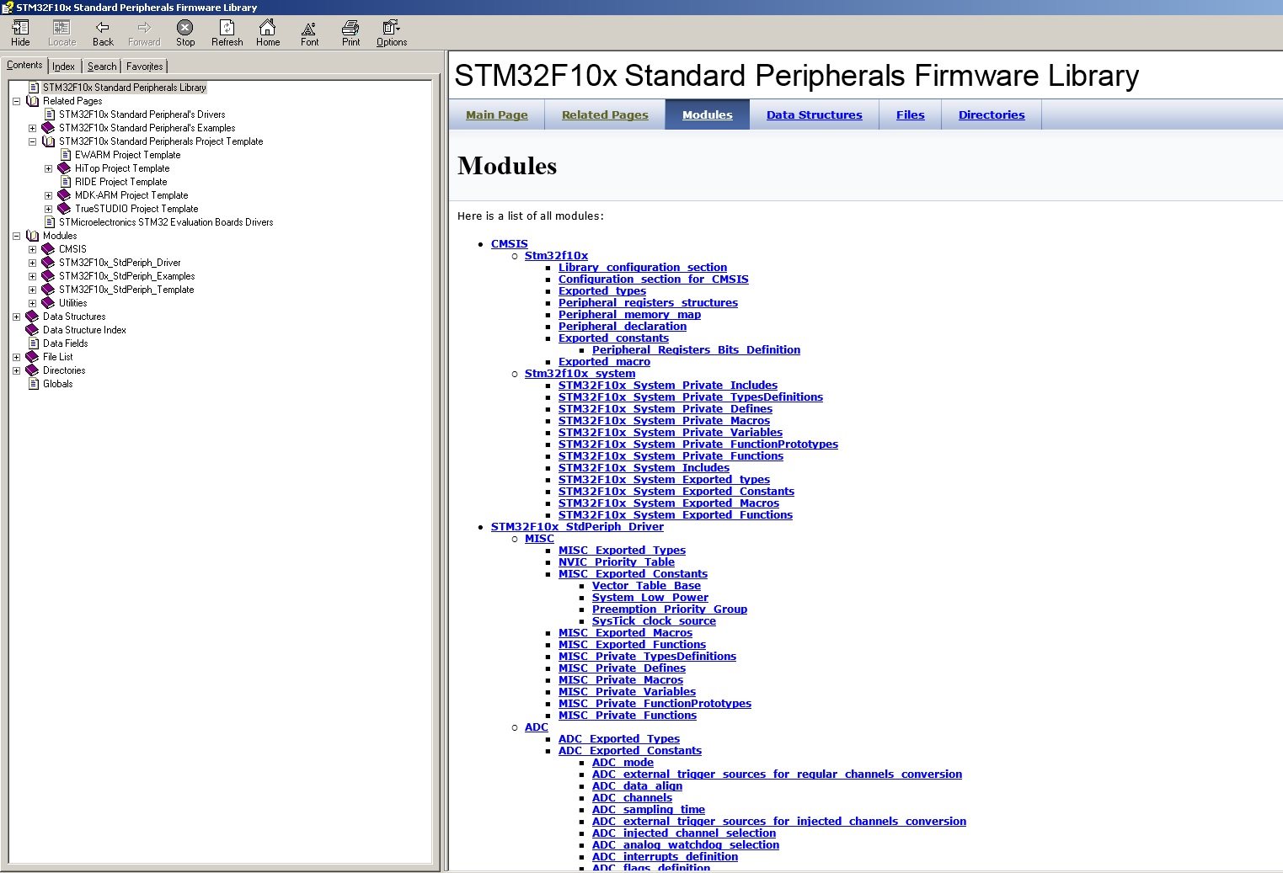Collapse the Related Pages tree node

(16, 101)
